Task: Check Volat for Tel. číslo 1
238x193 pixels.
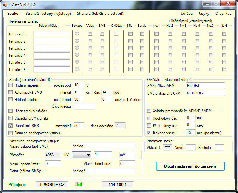Action: click(90, 34)
